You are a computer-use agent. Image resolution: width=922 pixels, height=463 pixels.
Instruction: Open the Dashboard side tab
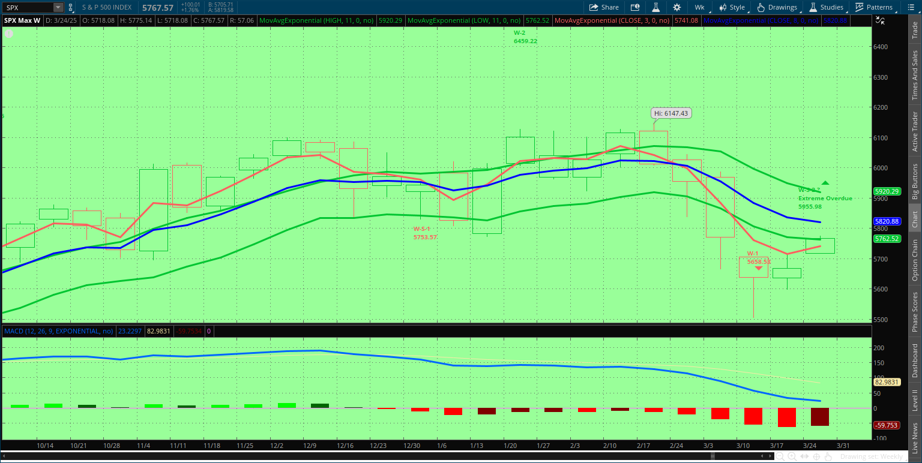coord(915,360)
